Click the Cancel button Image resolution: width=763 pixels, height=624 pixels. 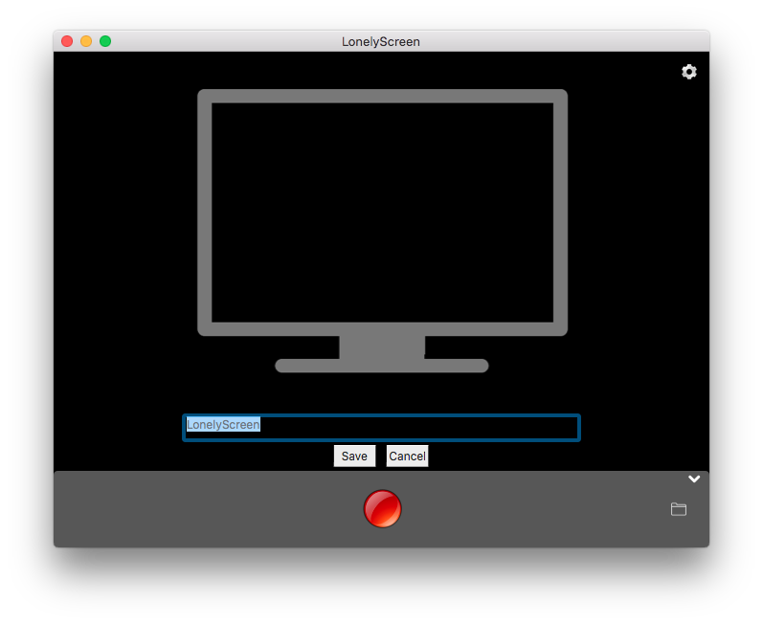click(x=407, y=457)
